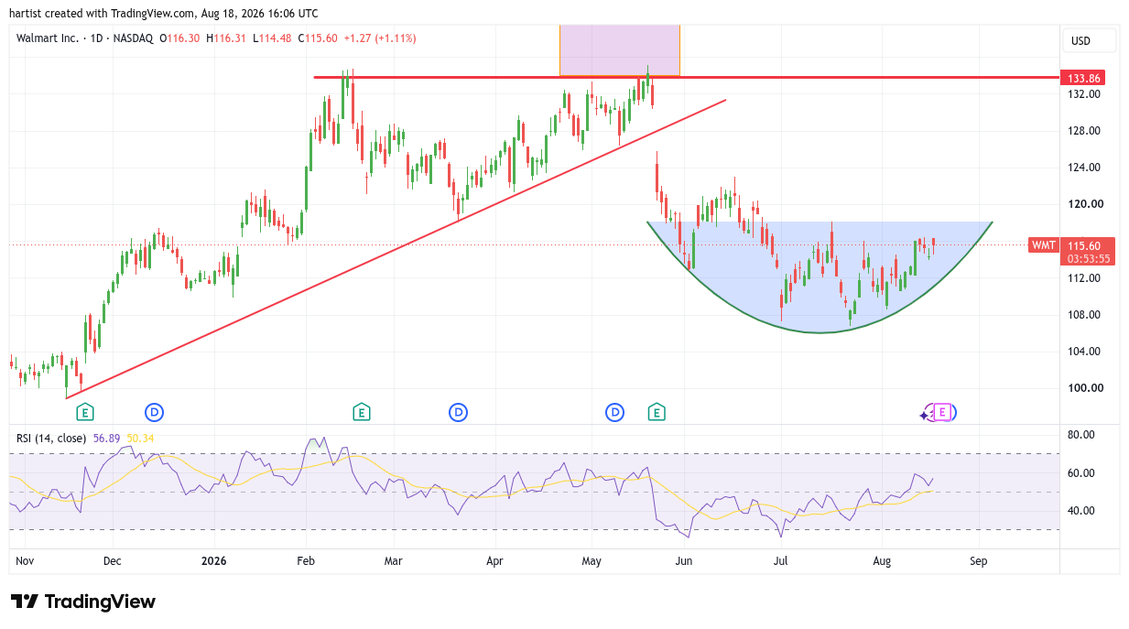This screenshot has width=1129, height=629.
Task: Click the RSI value 56.89
Action: 107,439
